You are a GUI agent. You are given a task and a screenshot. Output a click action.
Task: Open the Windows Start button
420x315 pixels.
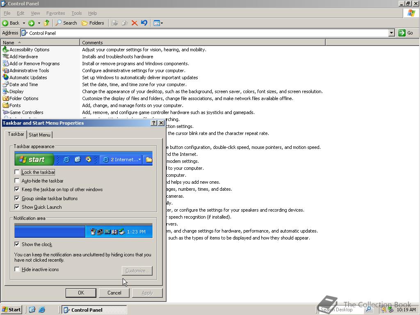point(11,310)
